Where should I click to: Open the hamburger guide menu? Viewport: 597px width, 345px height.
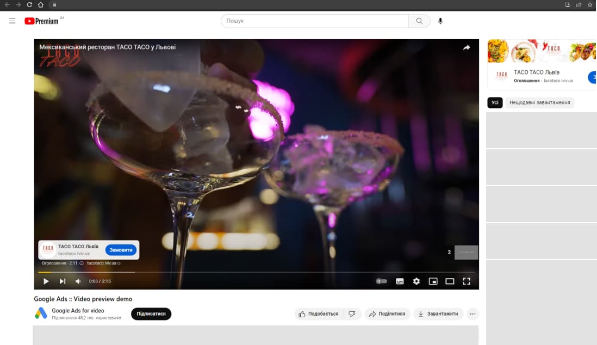[x=12, y=21]
